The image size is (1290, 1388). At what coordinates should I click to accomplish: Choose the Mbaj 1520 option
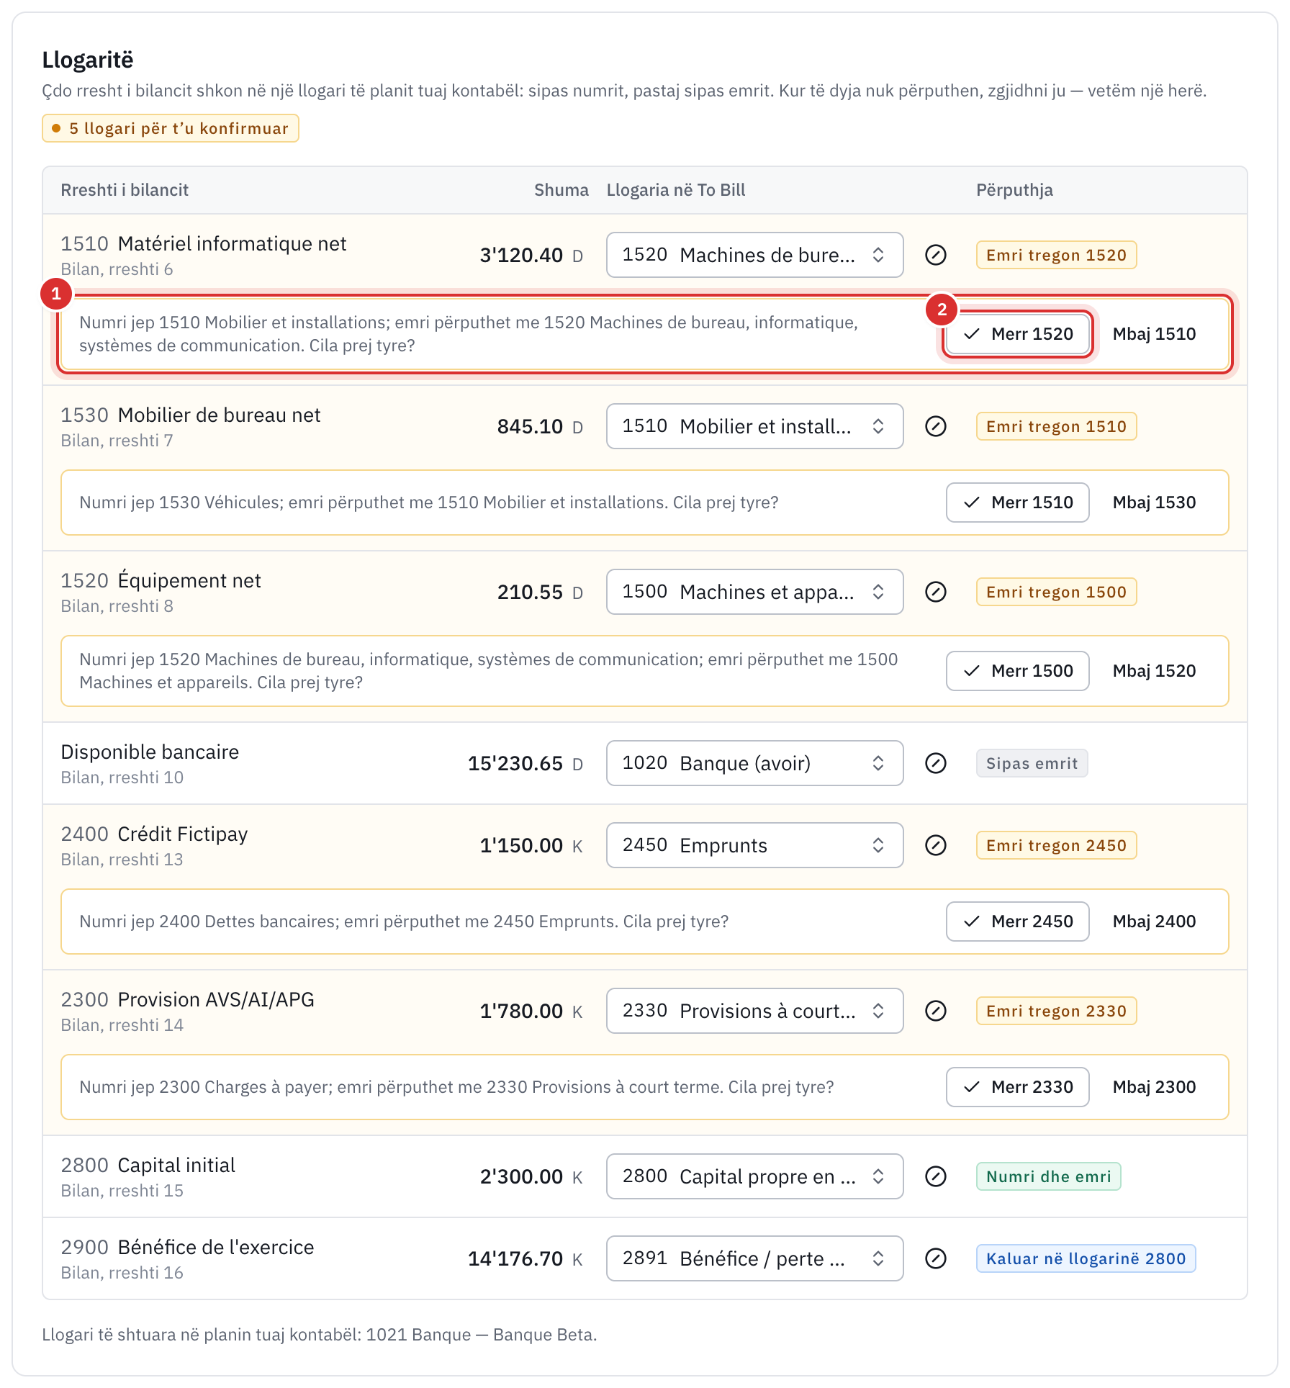[x=1154, y=671]
